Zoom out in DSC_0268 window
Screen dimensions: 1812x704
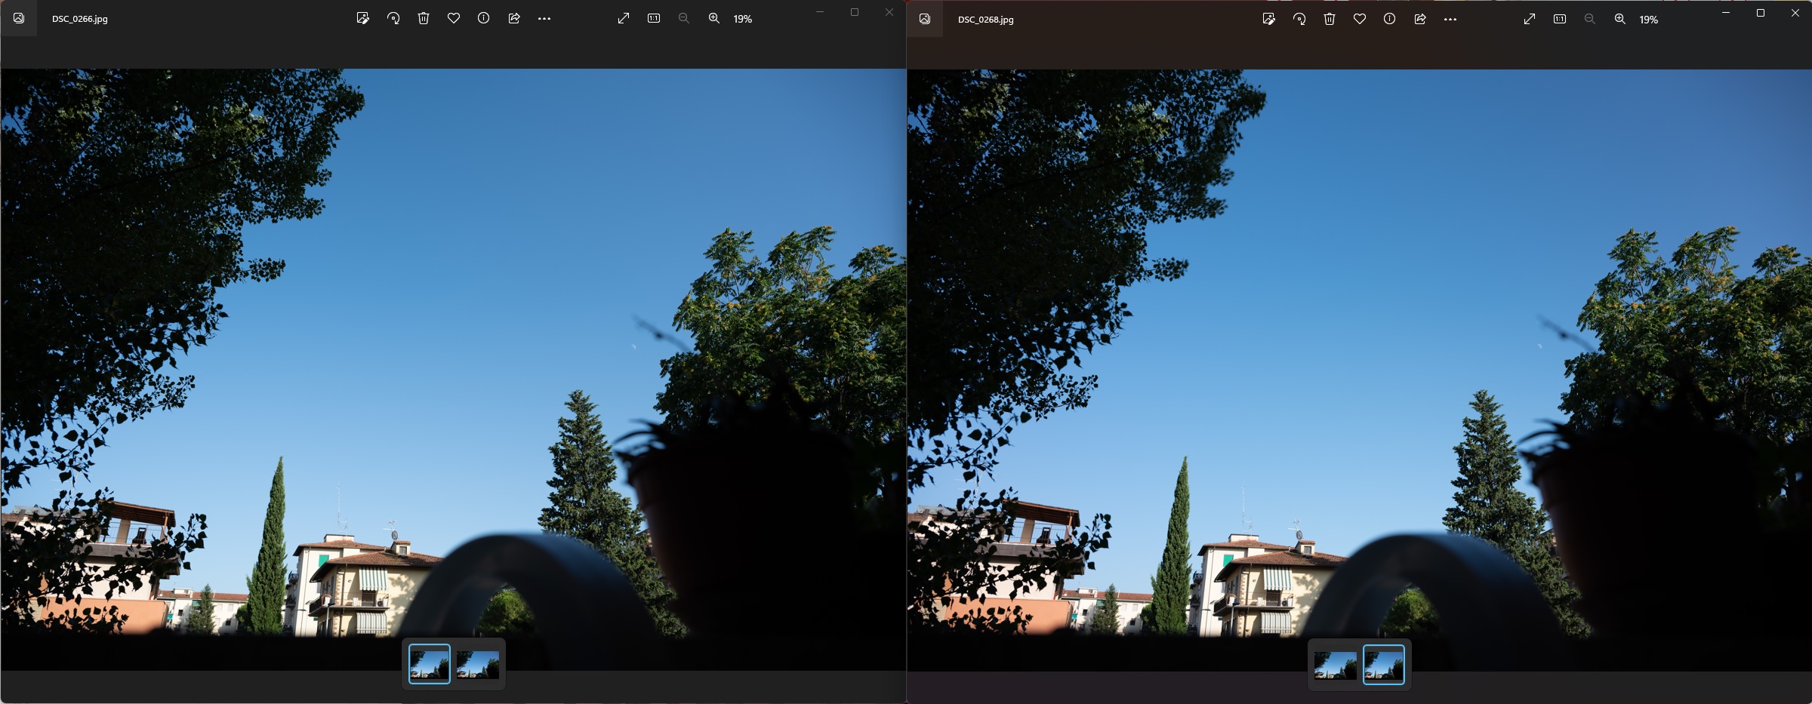(1590, 19)
